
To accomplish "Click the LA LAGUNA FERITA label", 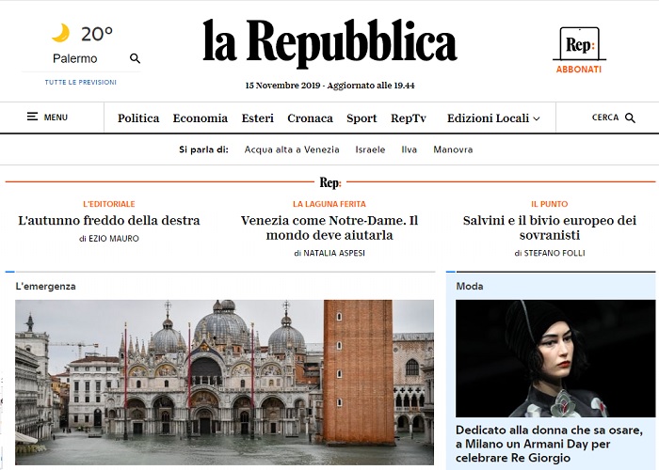I will (329, 204).
